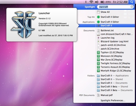The width and height of the screenshot is (136, 106).
Task: Click the volume speaker icon
Action: (97, 2)
